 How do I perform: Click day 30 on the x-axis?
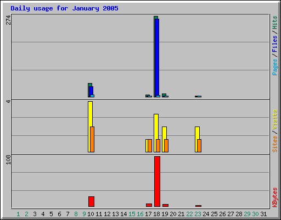[x=255, y=214]
